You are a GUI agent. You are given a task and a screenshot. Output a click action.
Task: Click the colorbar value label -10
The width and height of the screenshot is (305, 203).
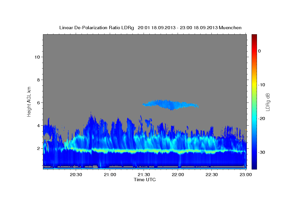262,85
